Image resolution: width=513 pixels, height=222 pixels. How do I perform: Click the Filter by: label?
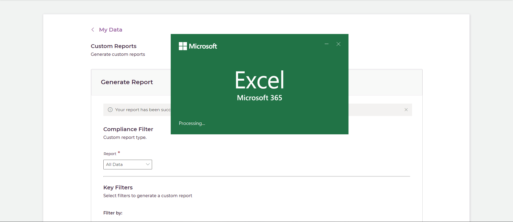tap(113, 213)
